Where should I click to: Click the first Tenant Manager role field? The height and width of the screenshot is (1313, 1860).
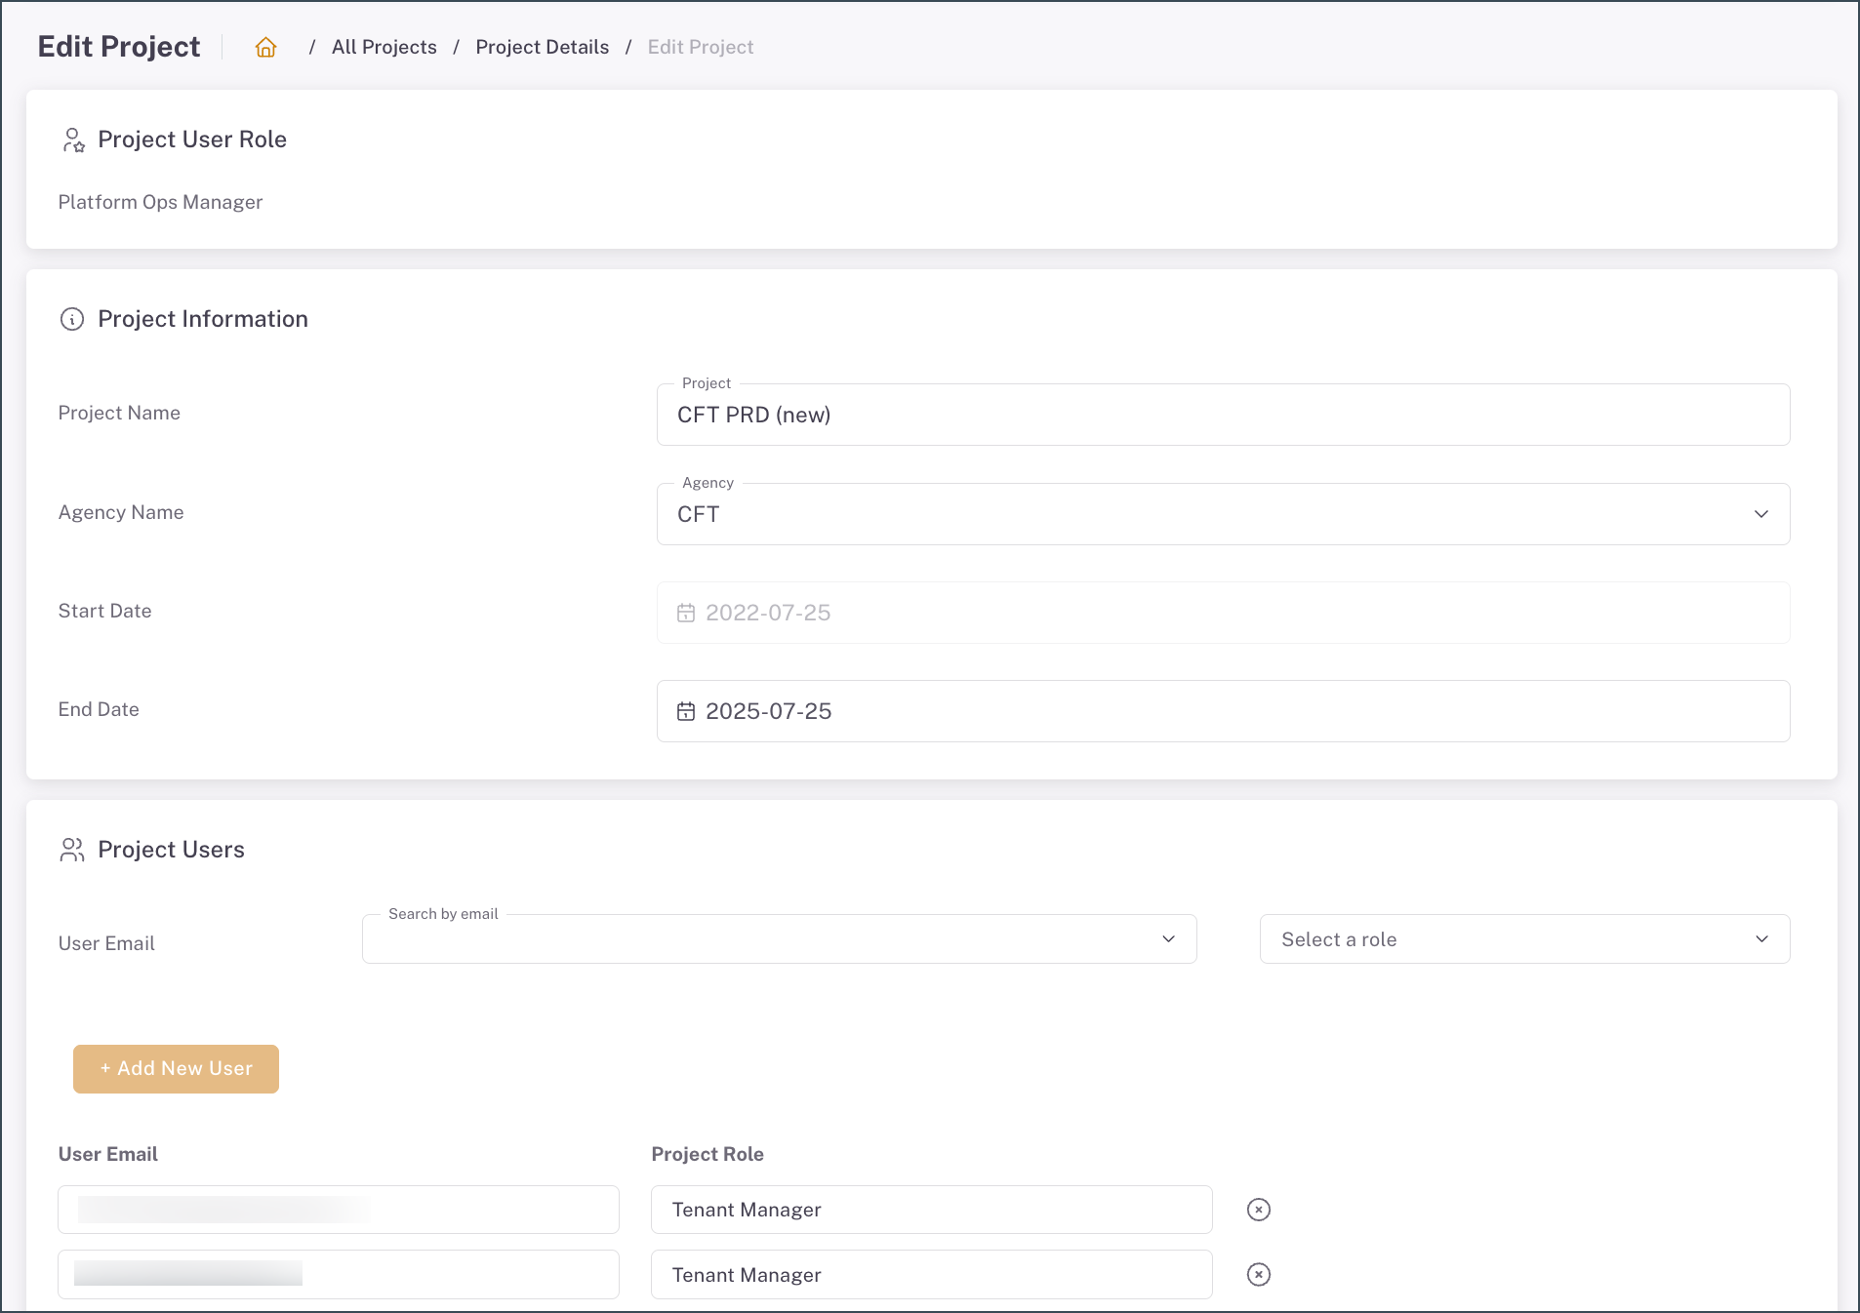click(931, 1210)
